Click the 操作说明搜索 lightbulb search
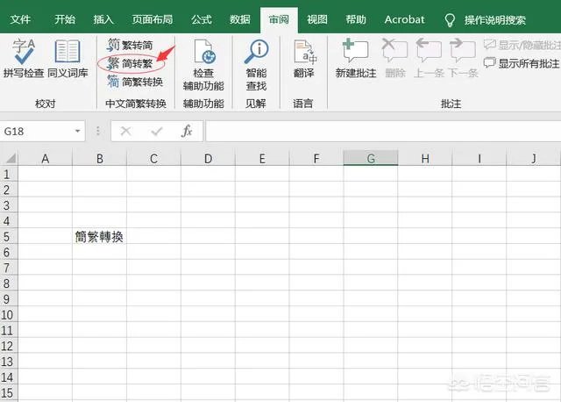The image size is (561, 402). coord(485,20)
